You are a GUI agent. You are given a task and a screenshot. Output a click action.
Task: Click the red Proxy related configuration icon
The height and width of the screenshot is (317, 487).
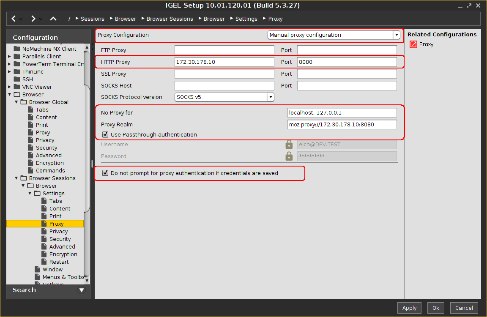[x=413, y=44]
